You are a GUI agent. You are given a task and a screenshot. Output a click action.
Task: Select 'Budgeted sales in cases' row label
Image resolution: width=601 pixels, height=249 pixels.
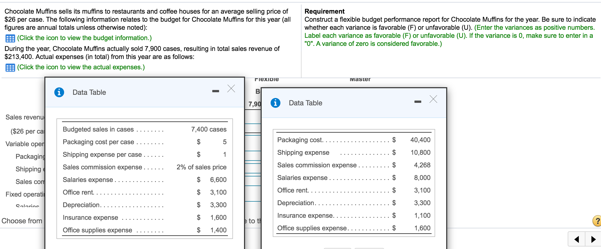click(x=98, y=129)
